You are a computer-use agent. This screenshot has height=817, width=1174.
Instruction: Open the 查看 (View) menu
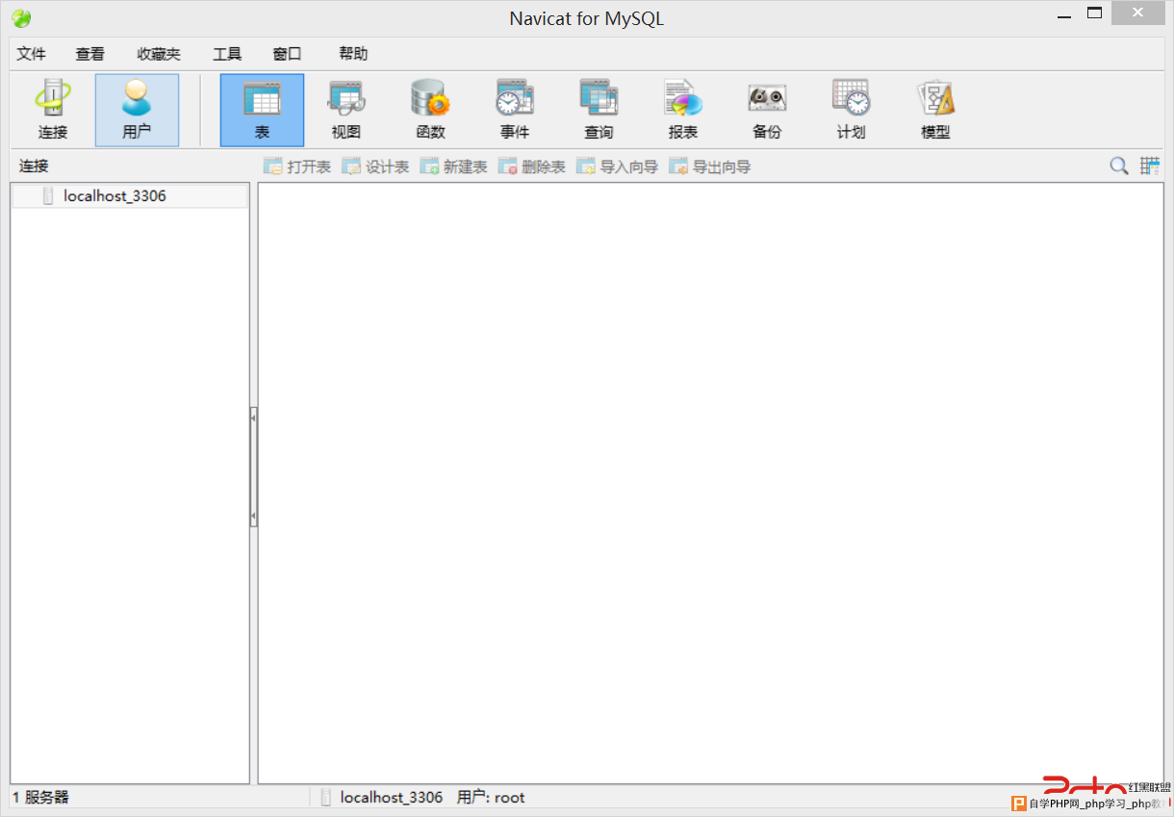90,54
